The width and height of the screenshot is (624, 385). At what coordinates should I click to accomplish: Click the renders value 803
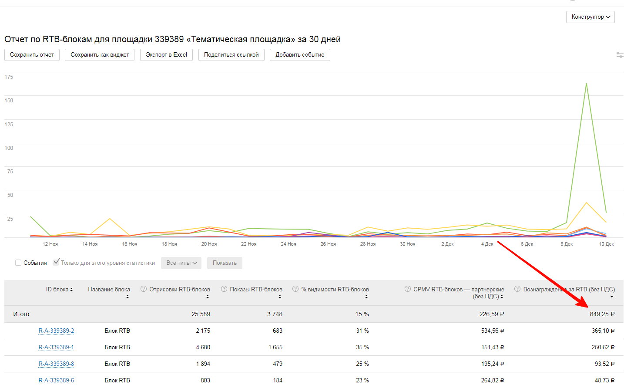coord(205,380)
